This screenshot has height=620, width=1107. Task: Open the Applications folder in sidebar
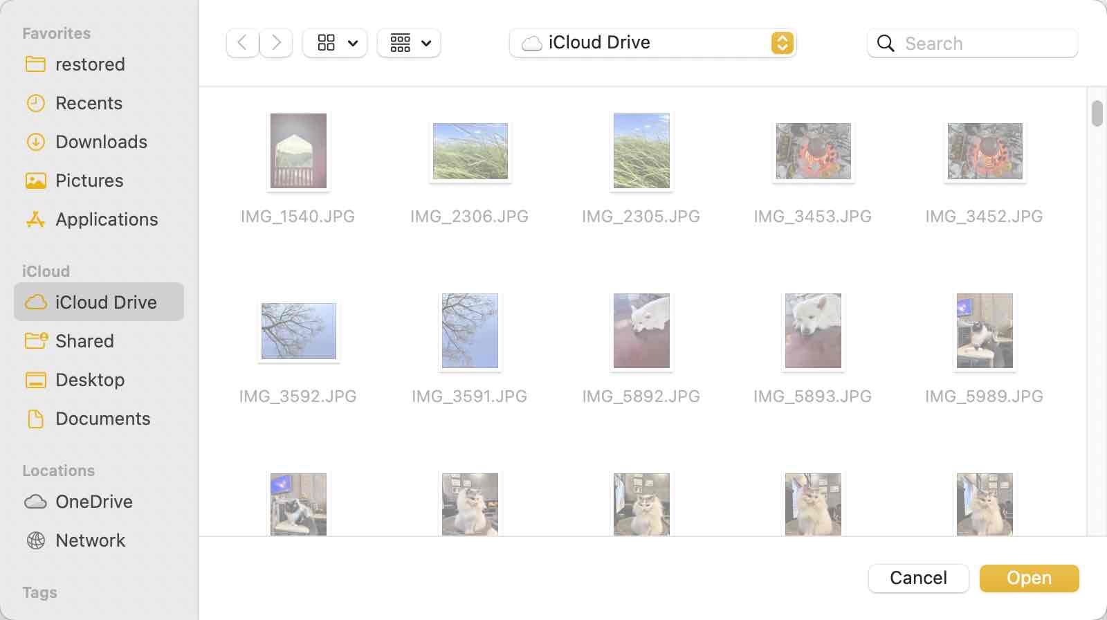(x=107, y=219)
